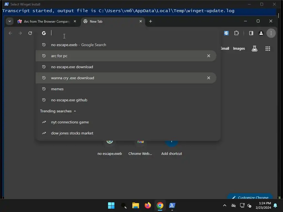Viewport: 283px width, 212px height.
Task: Click the Winget Install window scrollbar
Action: click(279, 15)
